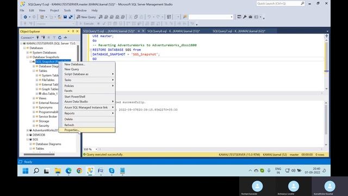Click the disconnect plug icon in Object Explorer

(x=43, y=38)
